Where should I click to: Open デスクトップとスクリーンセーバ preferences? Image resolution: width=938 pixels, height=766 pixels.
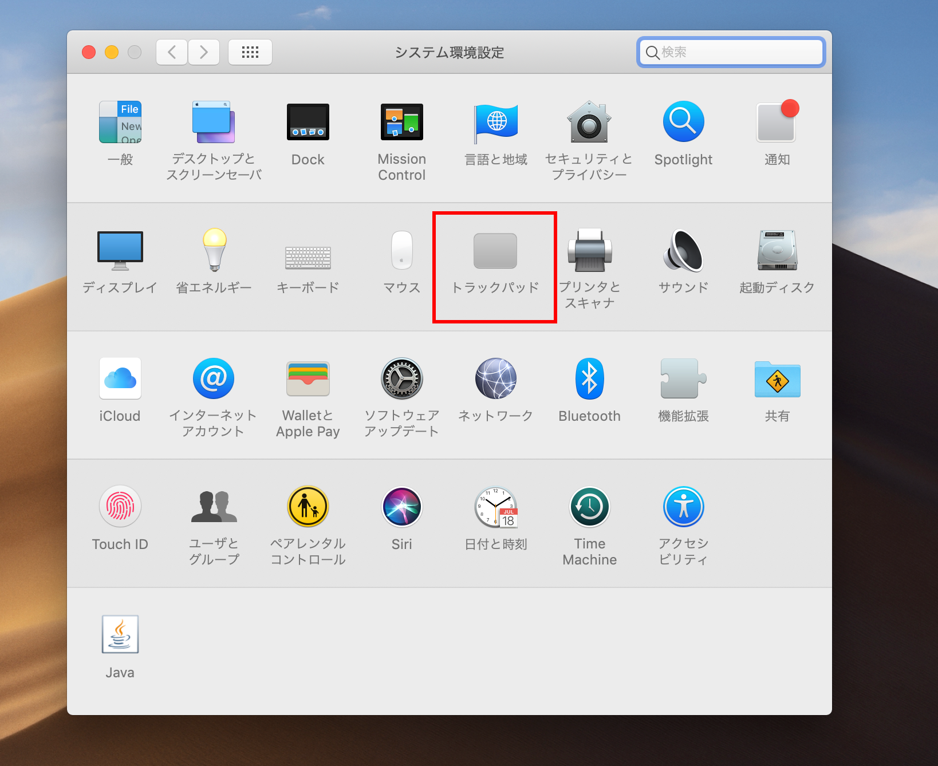click(214, 122)
